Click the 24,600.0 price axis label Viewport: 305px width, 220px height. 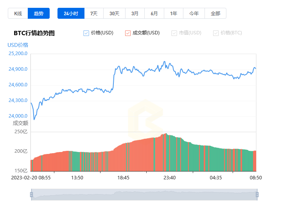point(18,85)
